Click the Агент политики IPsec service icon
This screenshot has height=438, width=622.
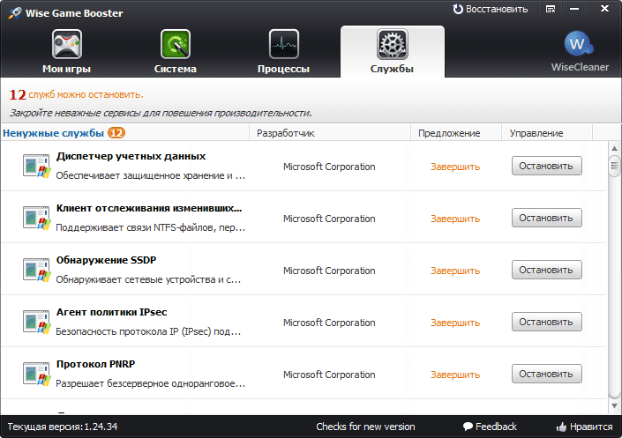click(x=36, y=322)
